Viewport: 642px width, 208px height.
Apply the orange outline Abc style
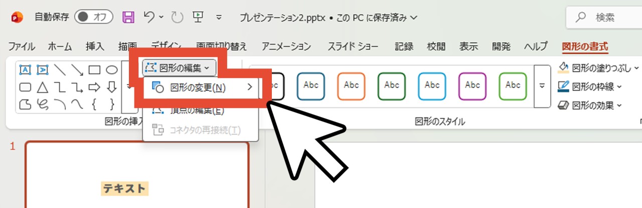(352, 86)
